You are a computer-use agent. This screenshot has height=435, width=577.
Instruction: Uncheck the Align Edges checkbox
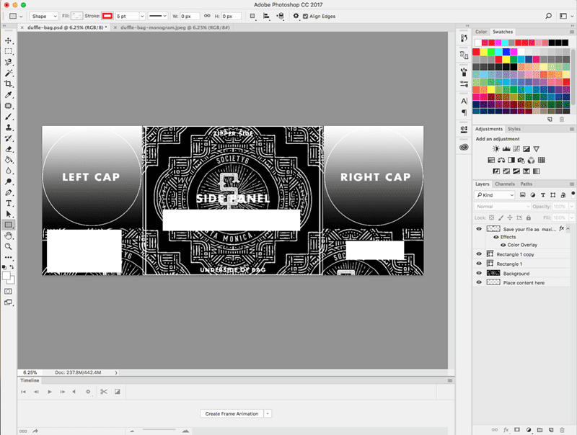point(305,16)
